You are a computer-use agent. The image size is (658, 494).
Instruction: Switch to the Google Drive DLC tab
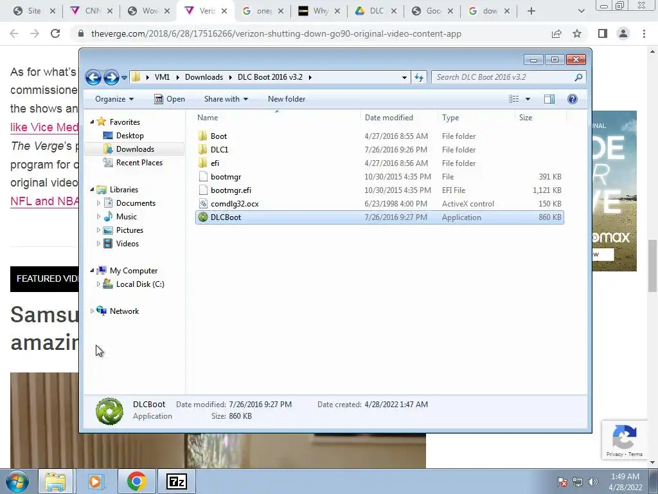tap(376, 11)
